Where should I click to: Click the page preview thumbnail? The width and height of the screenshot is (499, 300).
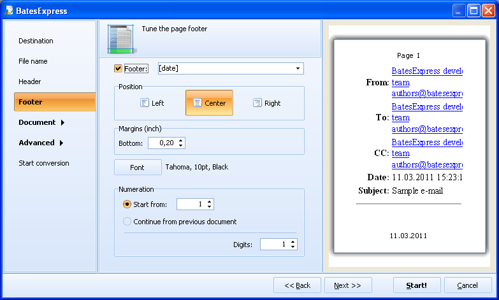tap(410, 146)
